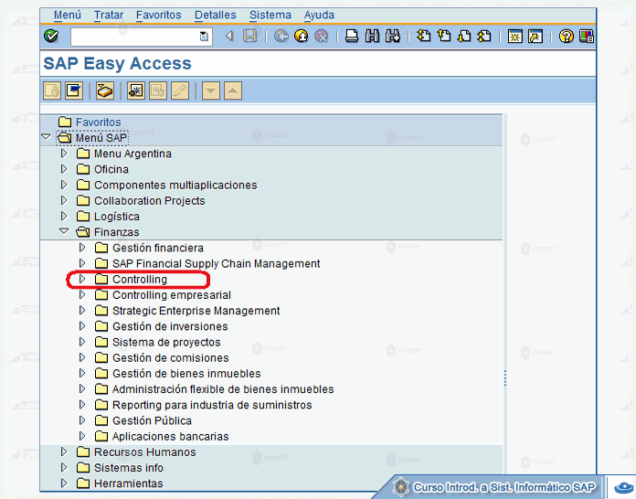636x499 pixels.
Task: Click the Print icon
Action: (x=352, y=37)
